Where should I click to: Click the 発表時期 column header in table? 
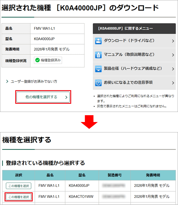point(153,175)
